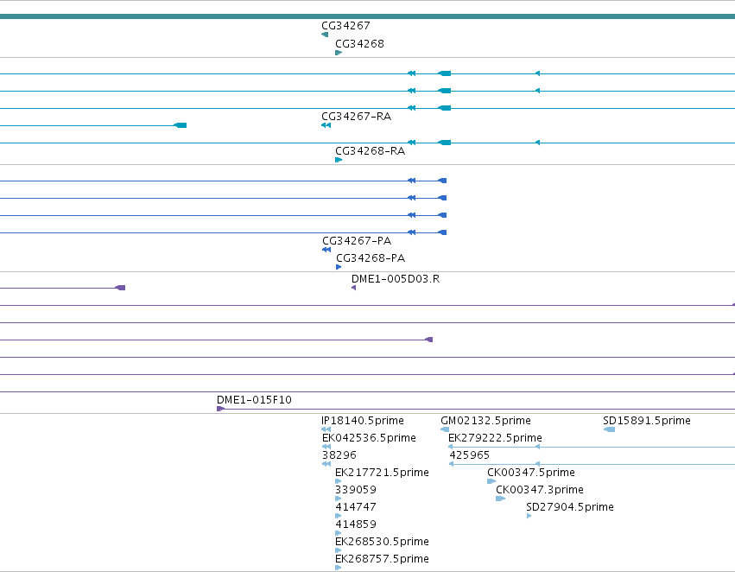The height and width of the screenshot is (572, 735).
Task: Click the DME1-015F10 label
Action: (x=254, y=400)
